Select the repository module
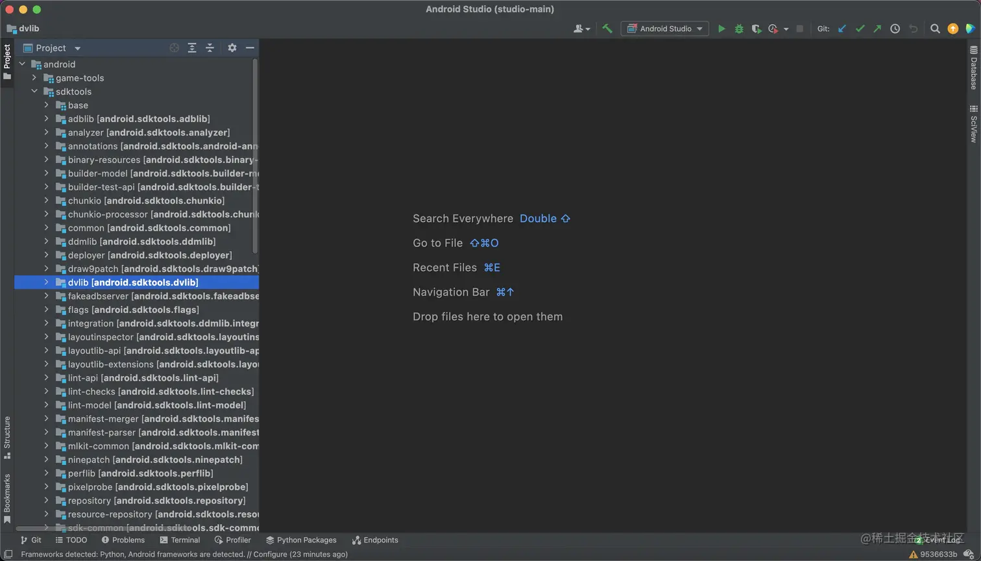Screen dimensions: 981x561 (137, 501)
